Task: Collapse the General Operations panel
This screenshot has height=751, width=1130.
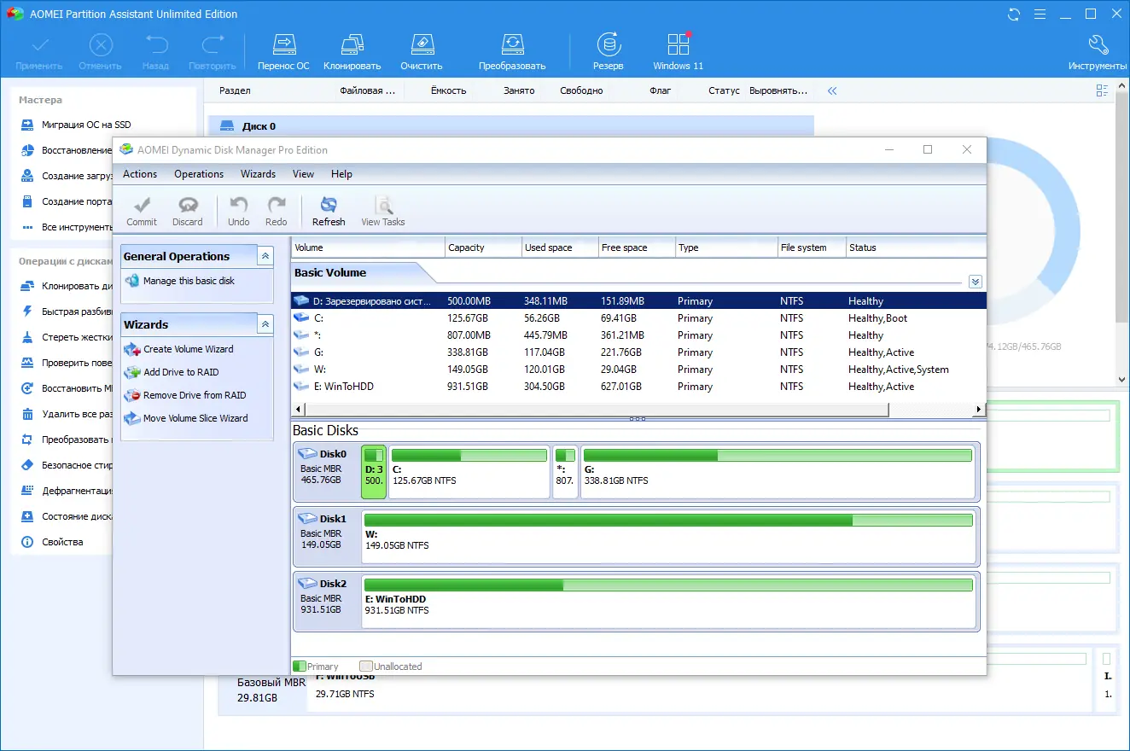Action: pos(265,256)
